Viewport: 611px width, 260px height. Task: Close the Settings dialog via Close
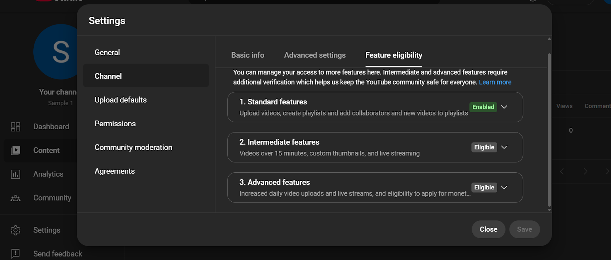(488, 230)
